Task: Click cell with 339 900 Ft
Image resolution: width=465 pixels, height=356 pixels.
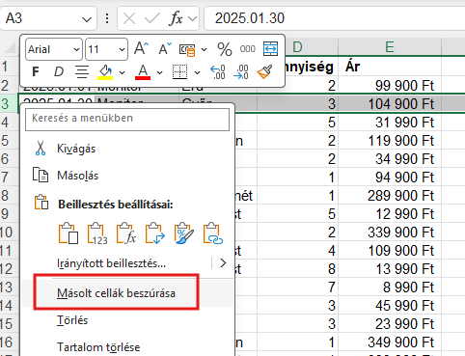Action: [390, 233]
